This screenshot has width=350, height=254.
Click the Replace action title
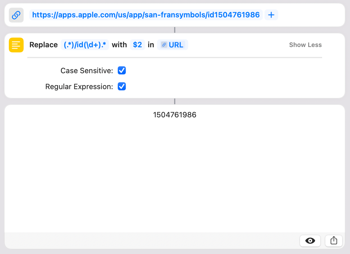pos(44,45)
